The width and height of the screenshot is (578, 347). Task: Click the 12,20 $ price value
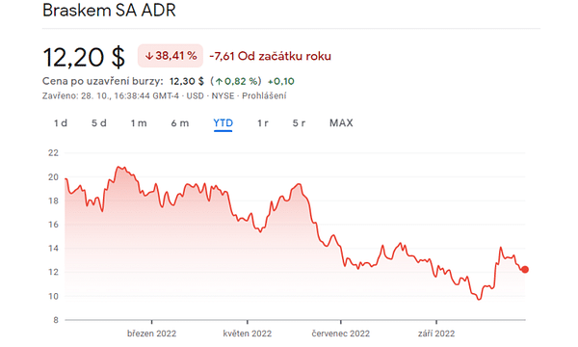point(84,57)
